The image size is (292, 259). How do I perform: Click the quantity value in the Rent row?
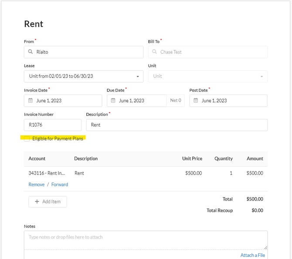231,173
